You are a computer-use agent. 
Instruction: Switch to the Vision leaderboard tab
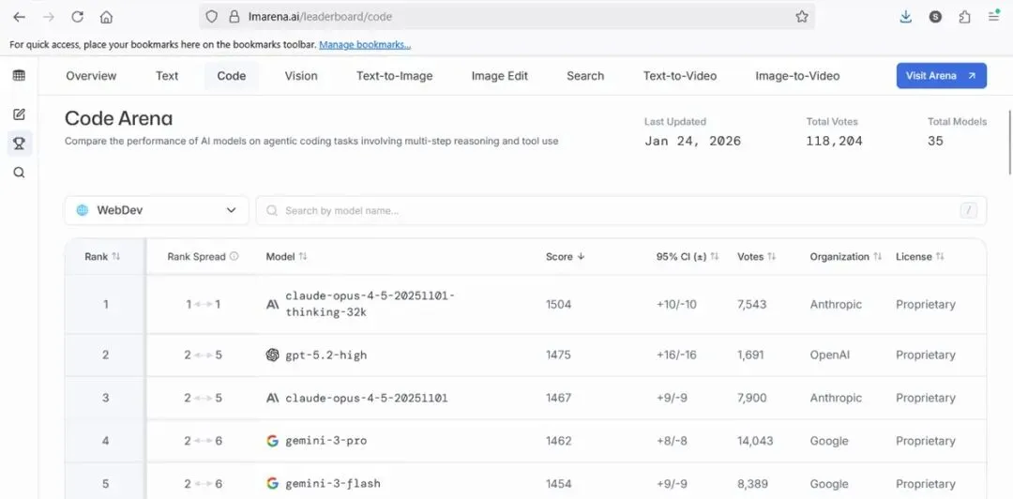(301, 76)
